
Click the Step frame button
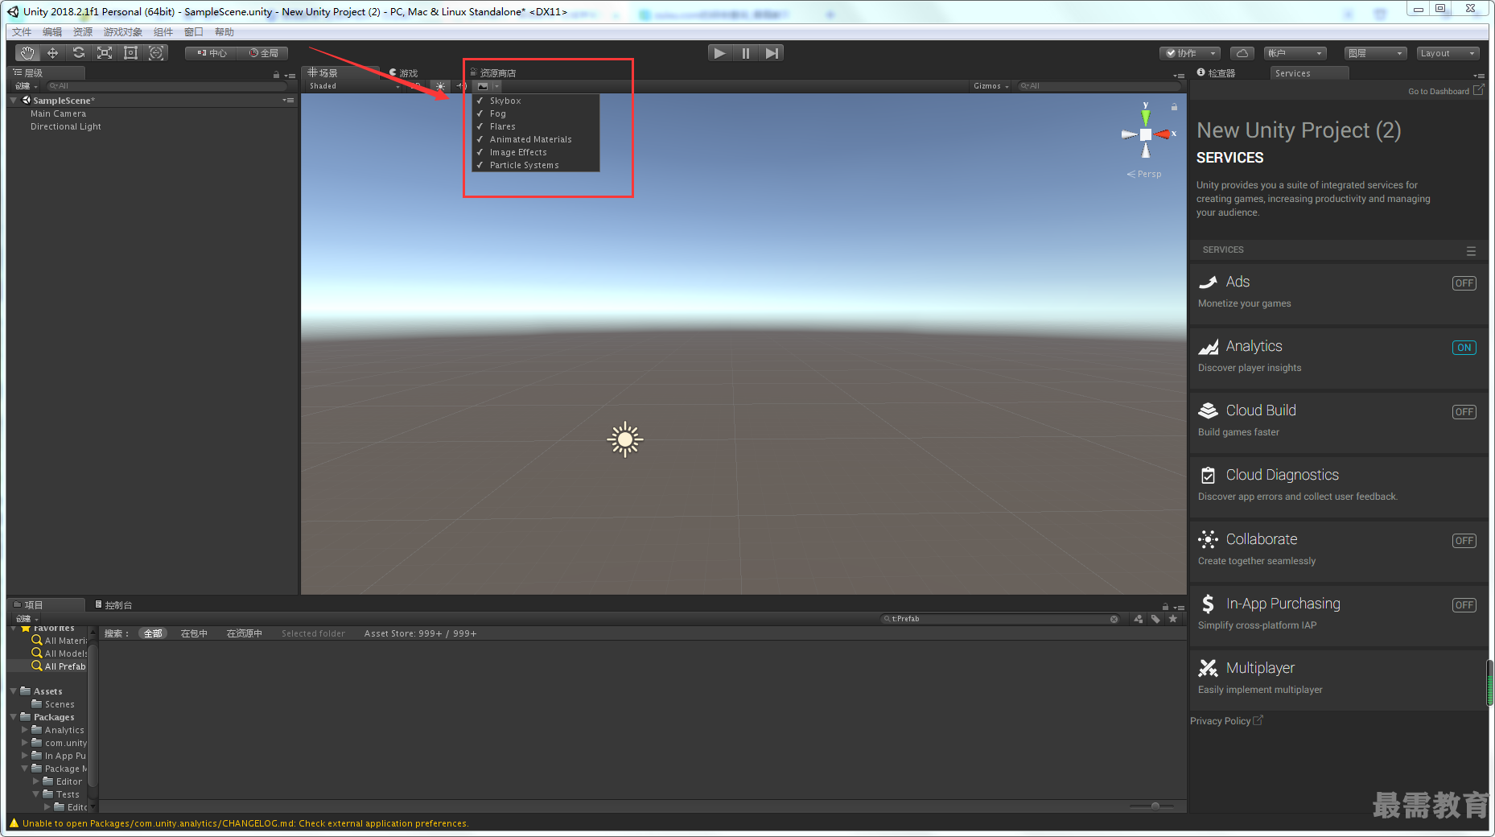[772, 53]
